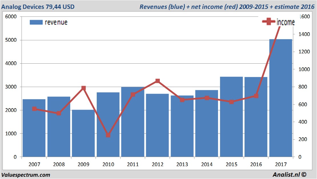Click the 'Analog Devices 79,44 USD' title
Image resolution: width=317 pixels, height=179 pixels.
[38, 7]
